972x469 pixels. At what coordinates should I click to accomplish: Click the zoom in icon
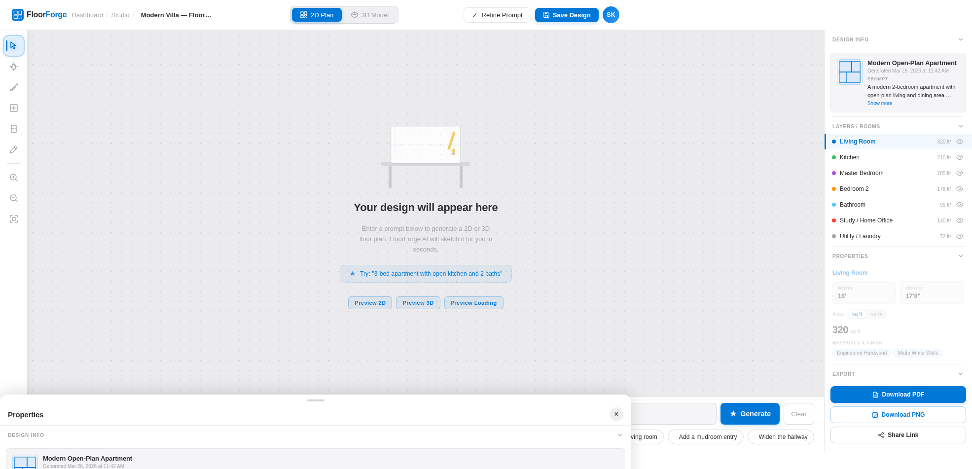pyautogui.click(x=14, y=178)
